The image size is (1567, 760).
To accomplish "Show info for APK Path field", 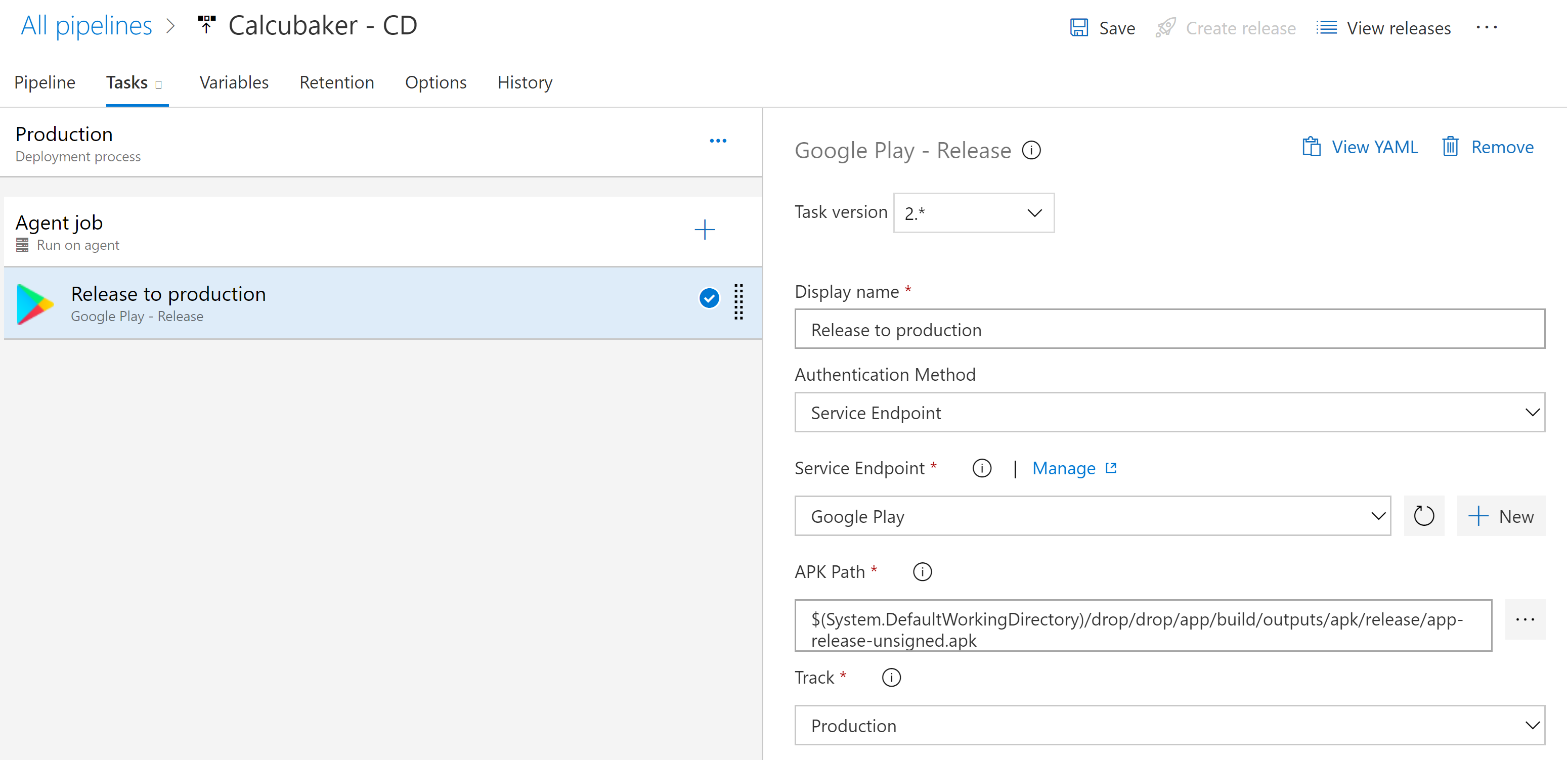I will pos(922,571).
